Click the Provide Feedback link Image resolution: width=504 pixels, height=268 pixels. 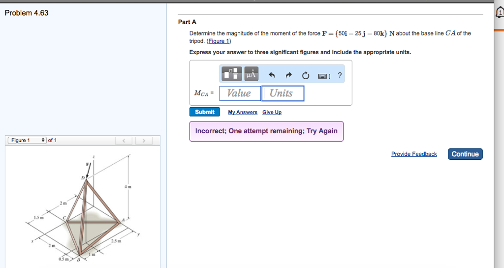click(x=414, y=154)
